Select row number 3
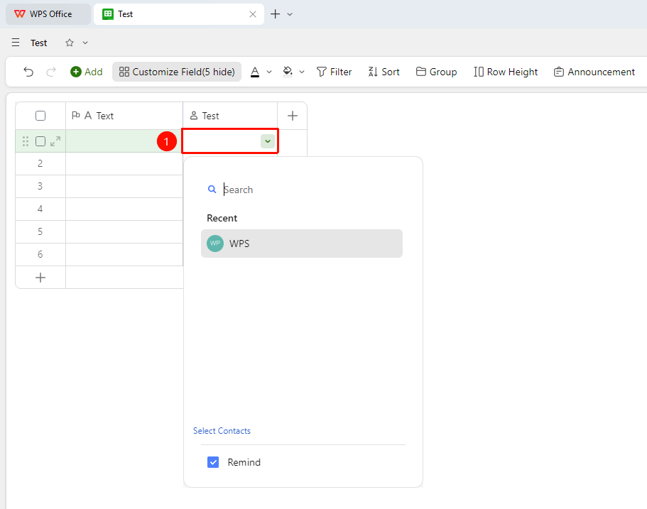This screenshot has height=509, width=647. [x=40, y=186]
